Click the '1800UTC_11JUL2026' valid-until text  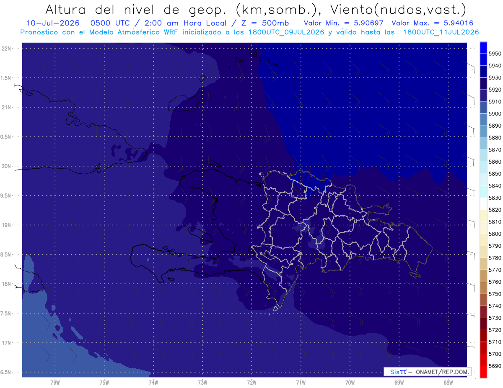click(441, 32)
